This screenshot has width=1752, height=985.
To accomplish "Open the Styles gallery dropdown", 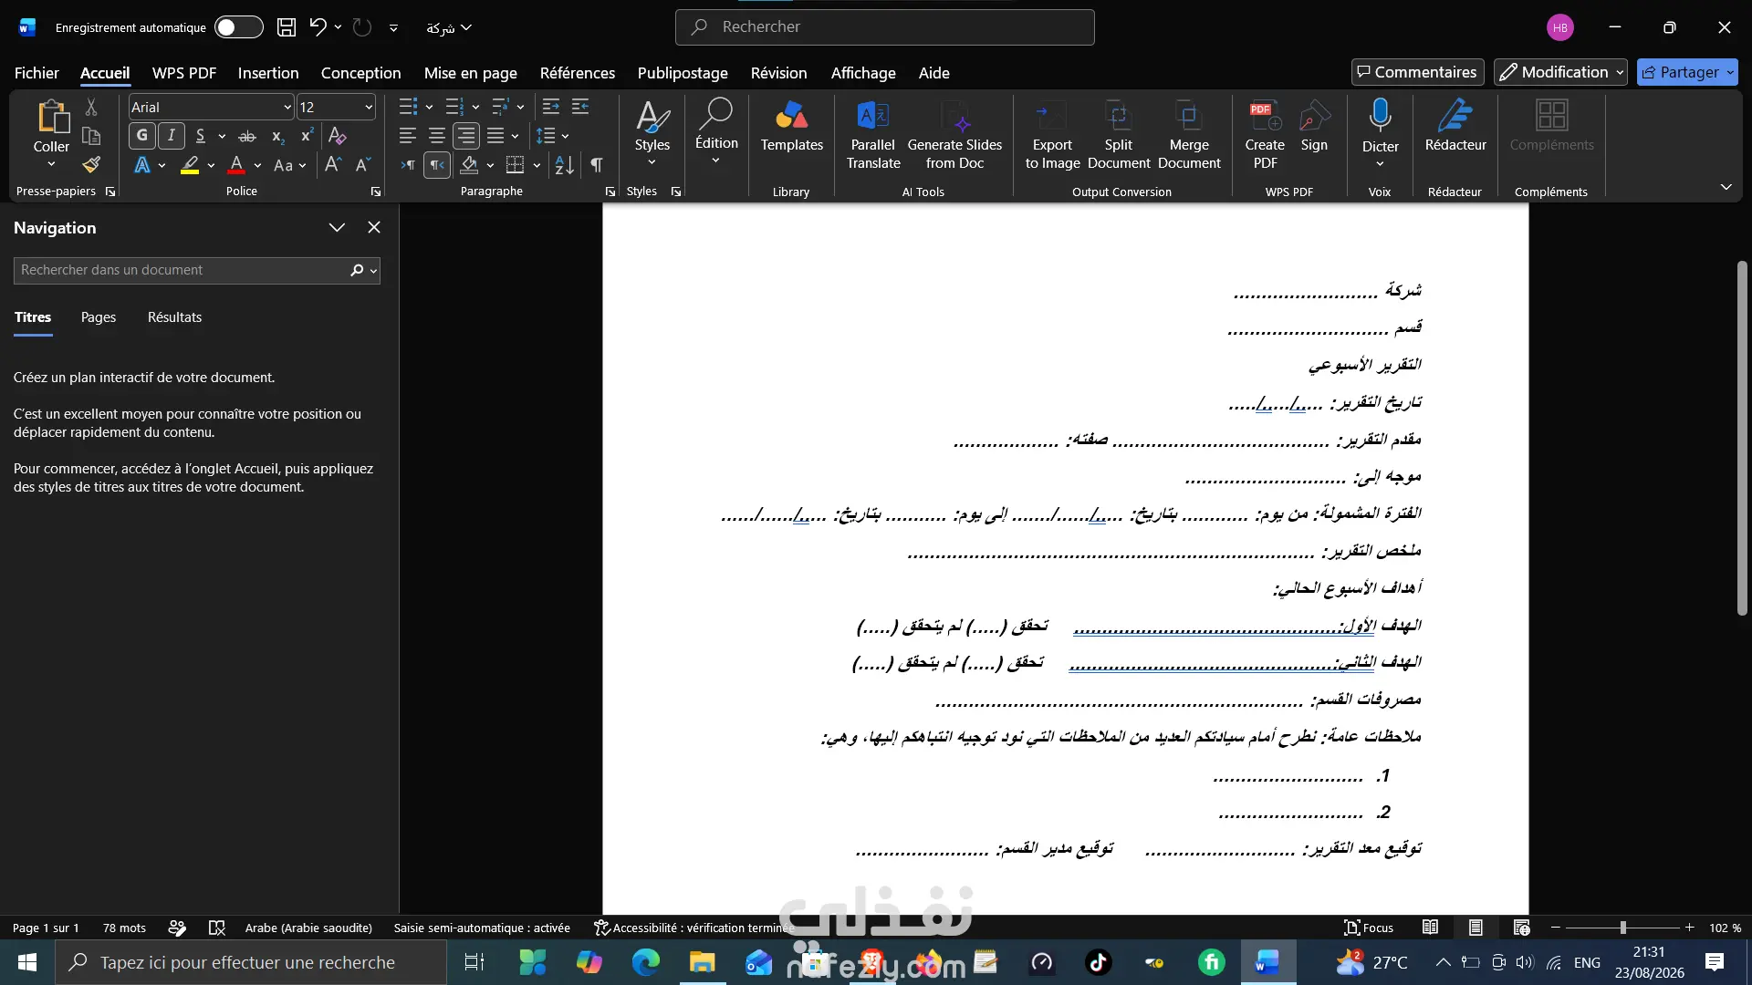I will pyautogui.click(x=652, y=133).
